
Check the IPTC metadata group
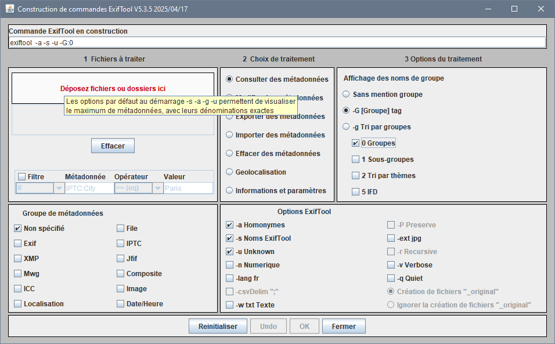click(120, 244)
